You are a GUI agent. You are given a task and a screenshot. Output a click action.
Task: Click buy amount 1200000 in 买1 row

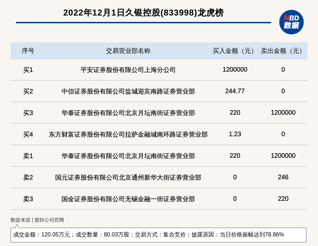point(235,70)
